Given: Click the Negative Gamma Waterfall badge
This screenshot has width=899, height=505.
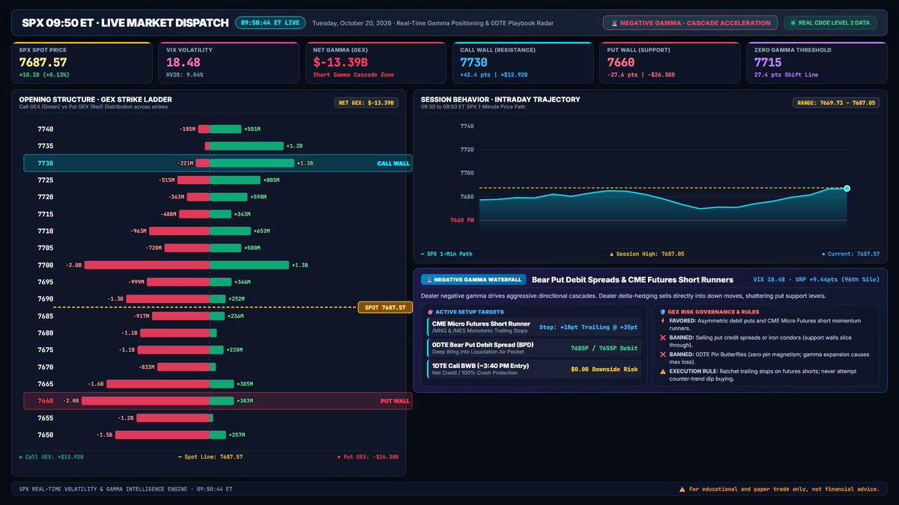Looking at the screenshot, I should 473,280.
